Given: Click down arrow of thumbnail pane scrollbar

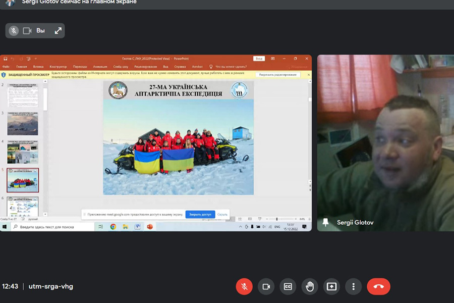Looking at the screenshot, I should coord(45,214).
